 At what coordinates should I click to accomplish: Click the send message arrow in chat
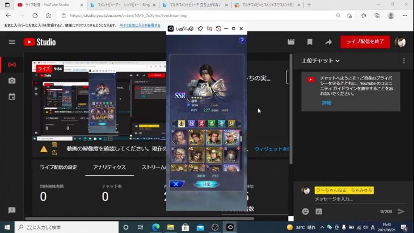tap(401, 211)
